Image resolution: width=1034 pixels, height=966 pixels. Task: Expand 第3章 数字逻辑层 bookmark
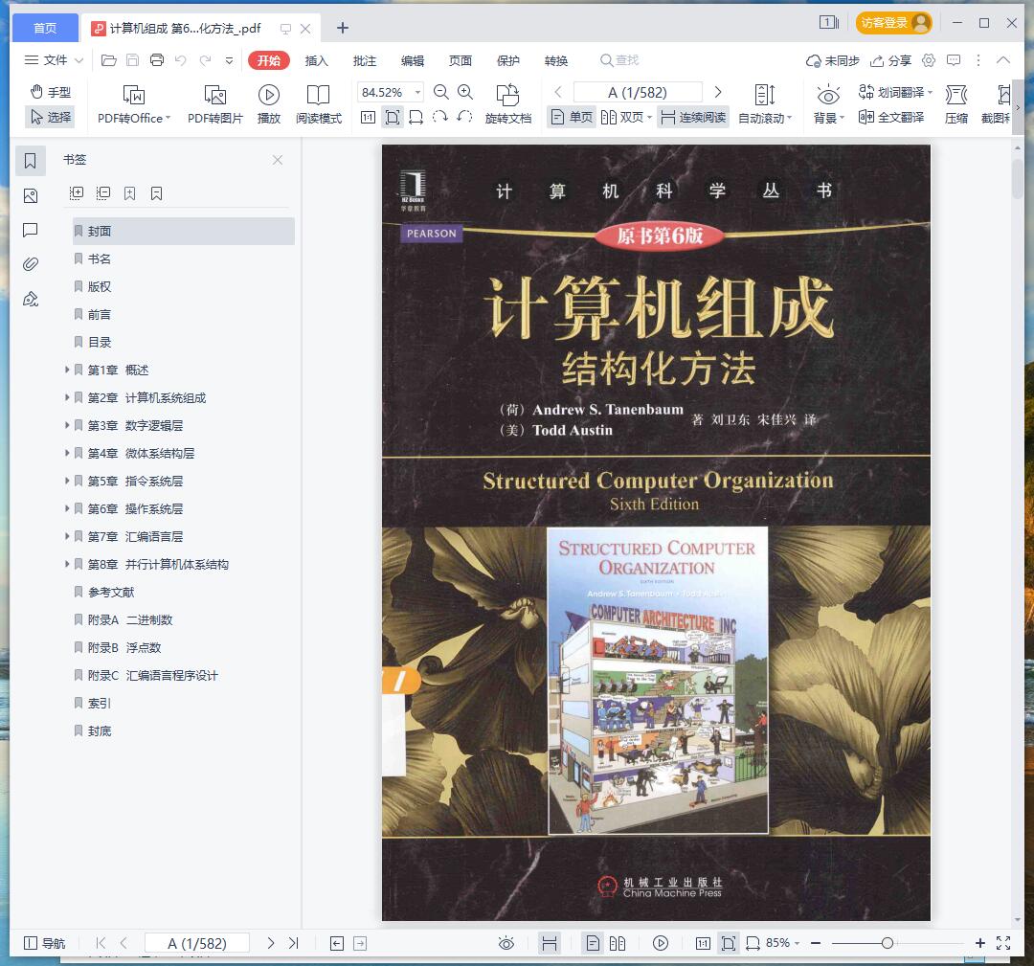[67, 425]
